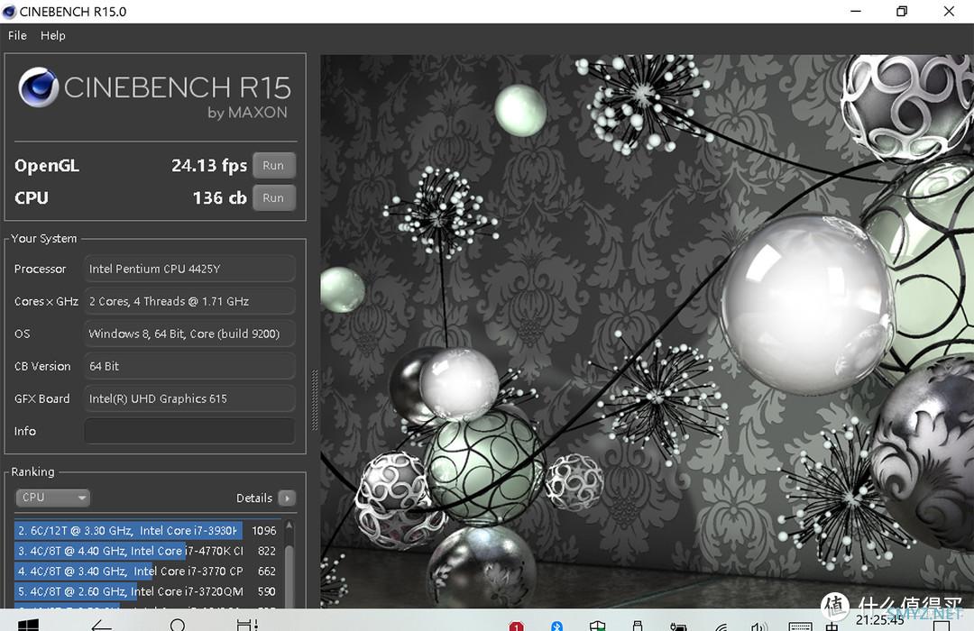
Task: Open the File menu
Action: pyautogui.click(x=17, y=35)
